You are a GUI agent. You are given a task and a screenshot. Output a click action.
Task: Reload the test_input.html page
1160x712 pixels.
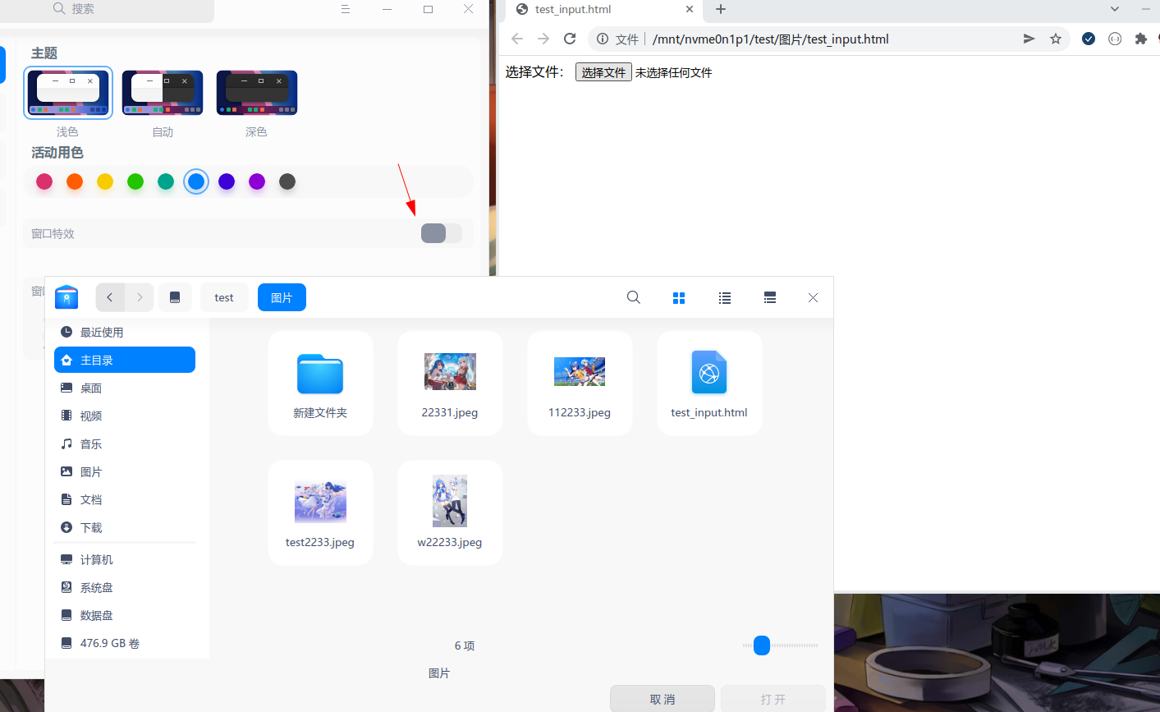570,39
